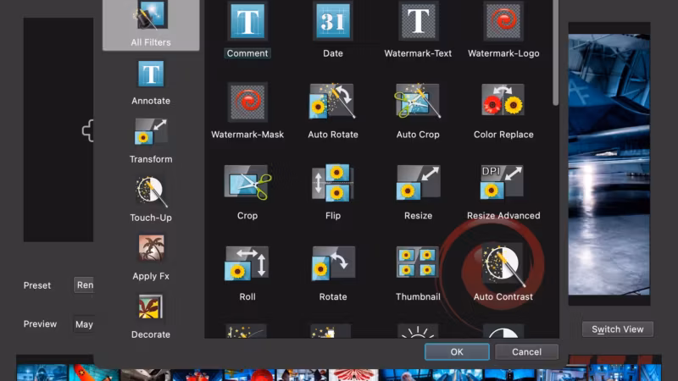Open the Annotate filter category
Screen dimensions: 678x381
151,83
